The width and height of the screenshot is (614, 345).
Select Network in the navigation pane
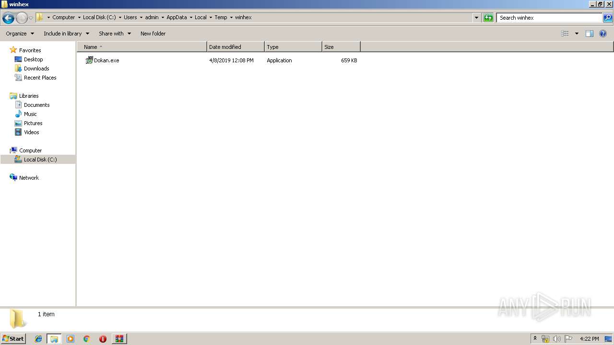29,178
